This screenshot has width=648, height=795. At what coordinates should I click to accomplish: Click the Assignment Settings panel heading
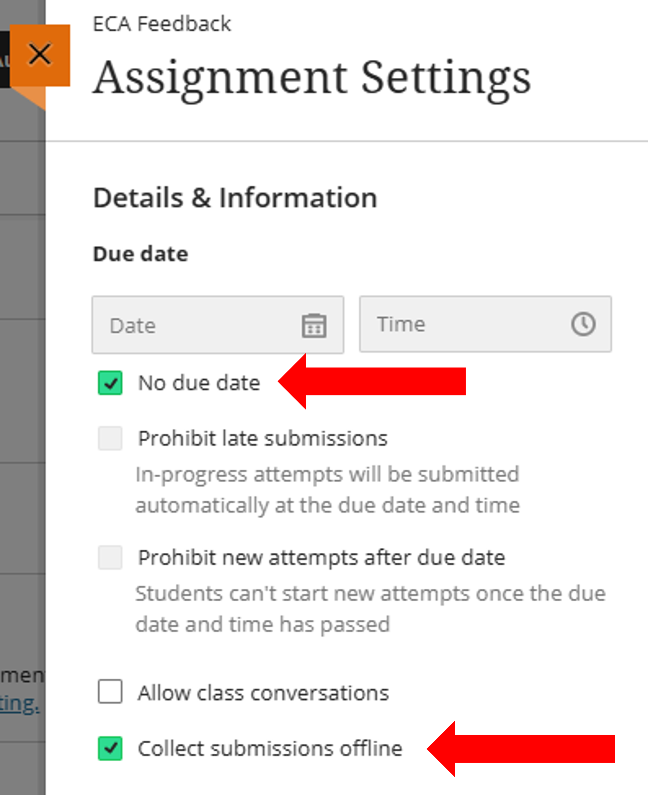pos(312,78)
